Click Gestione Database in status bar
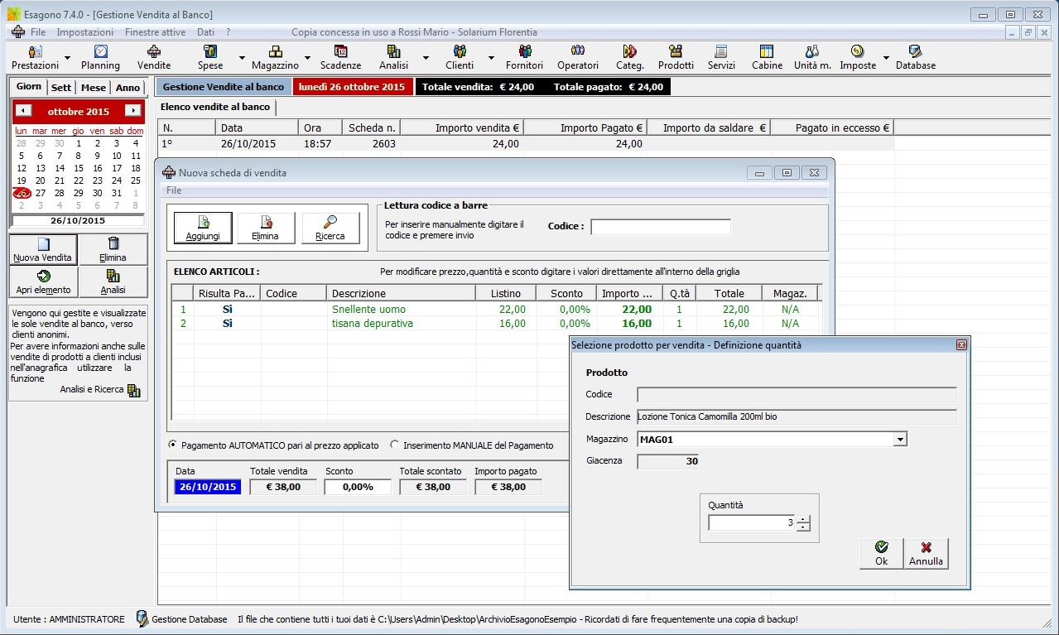This screenshot has width=1059, height=635. point(181,618)
